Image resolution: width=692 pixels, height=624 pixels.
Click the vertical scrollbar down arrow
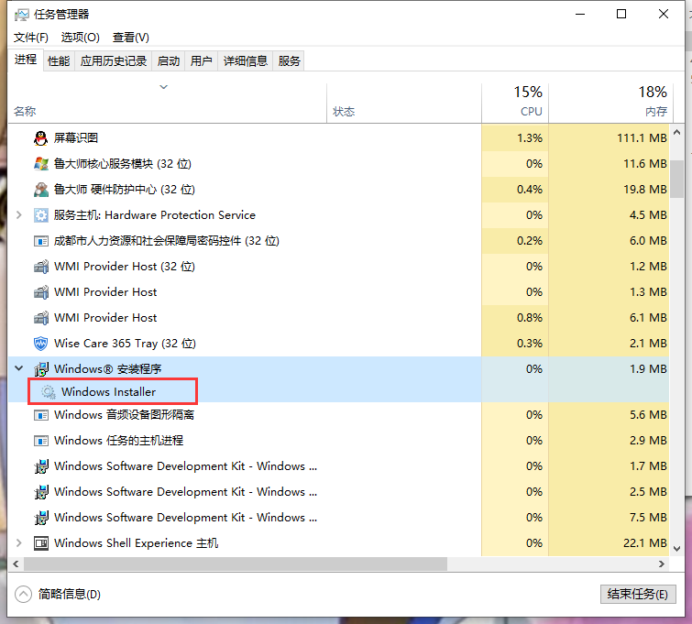tap(676, 549)
